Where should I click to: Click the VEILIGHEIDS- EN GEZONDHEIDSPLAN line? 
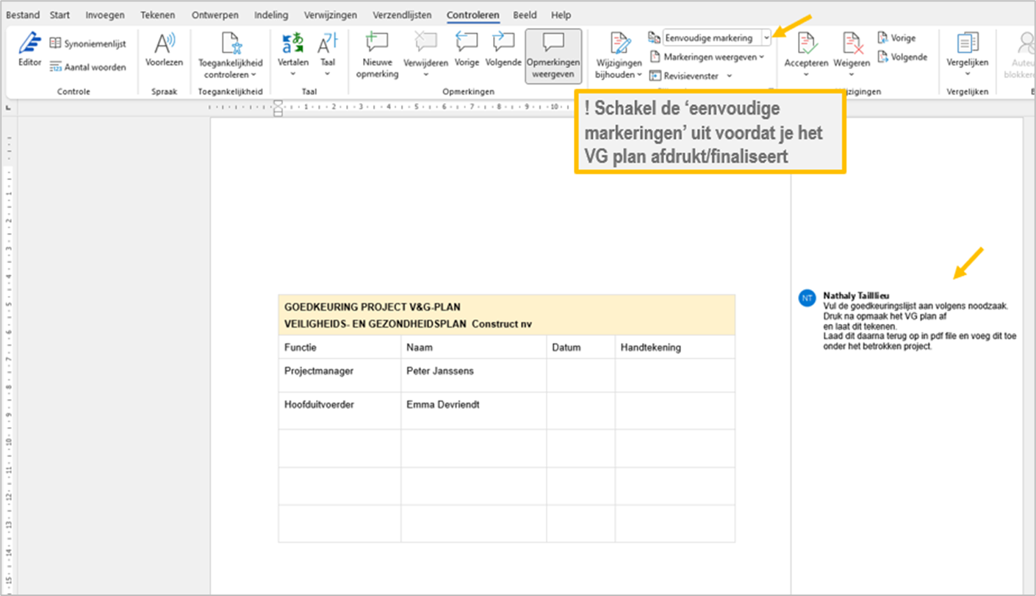point(408,324)
